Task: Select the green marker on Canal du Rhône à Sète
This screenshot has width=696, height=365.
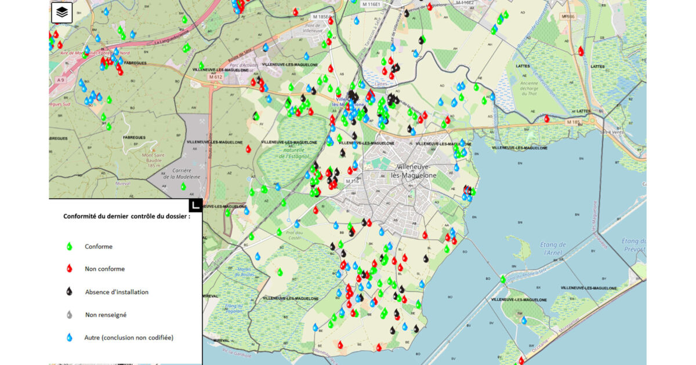Action: click(x=503, y=279)
